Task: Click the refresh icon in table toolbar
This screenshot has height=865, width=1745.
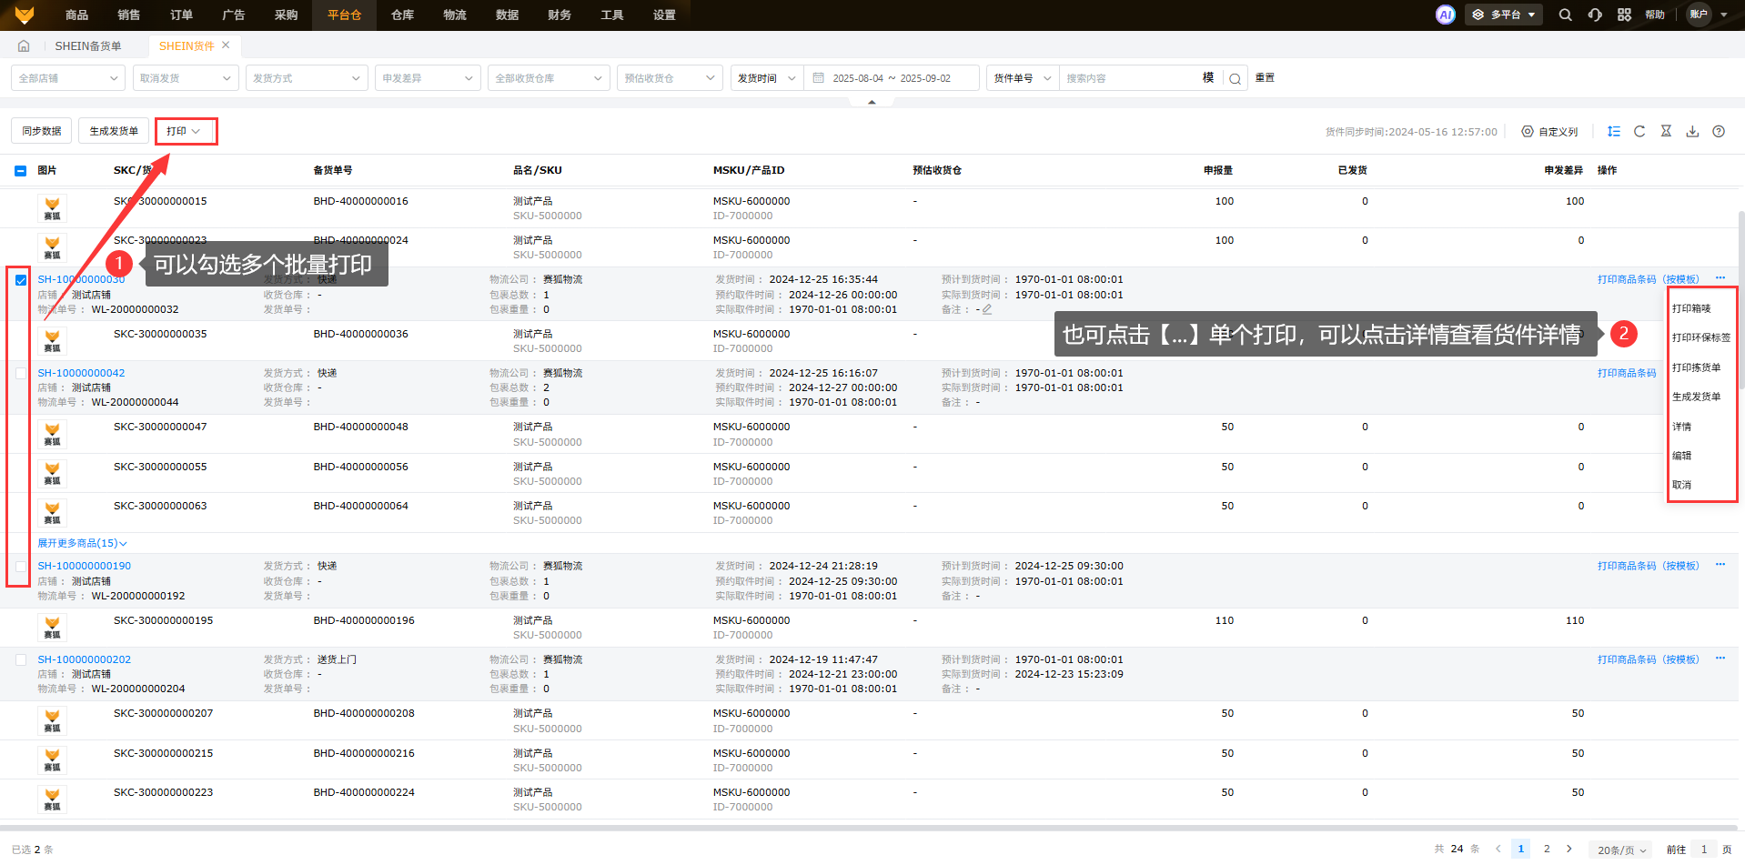Action: tap(1639, 131)
